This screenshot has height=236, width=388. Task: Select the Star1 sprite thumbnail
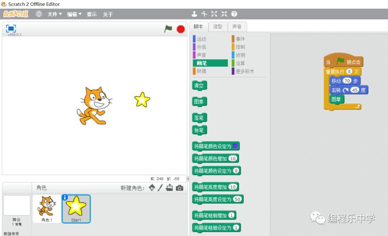pos(76,209)
